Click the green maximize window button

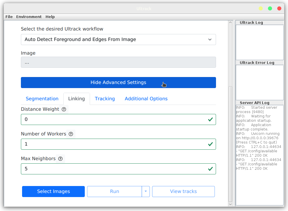270,8
